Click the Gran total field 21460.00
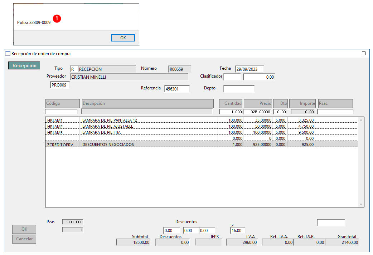The height and width of the screenshot is (255, 373). (x=342, y=242)
